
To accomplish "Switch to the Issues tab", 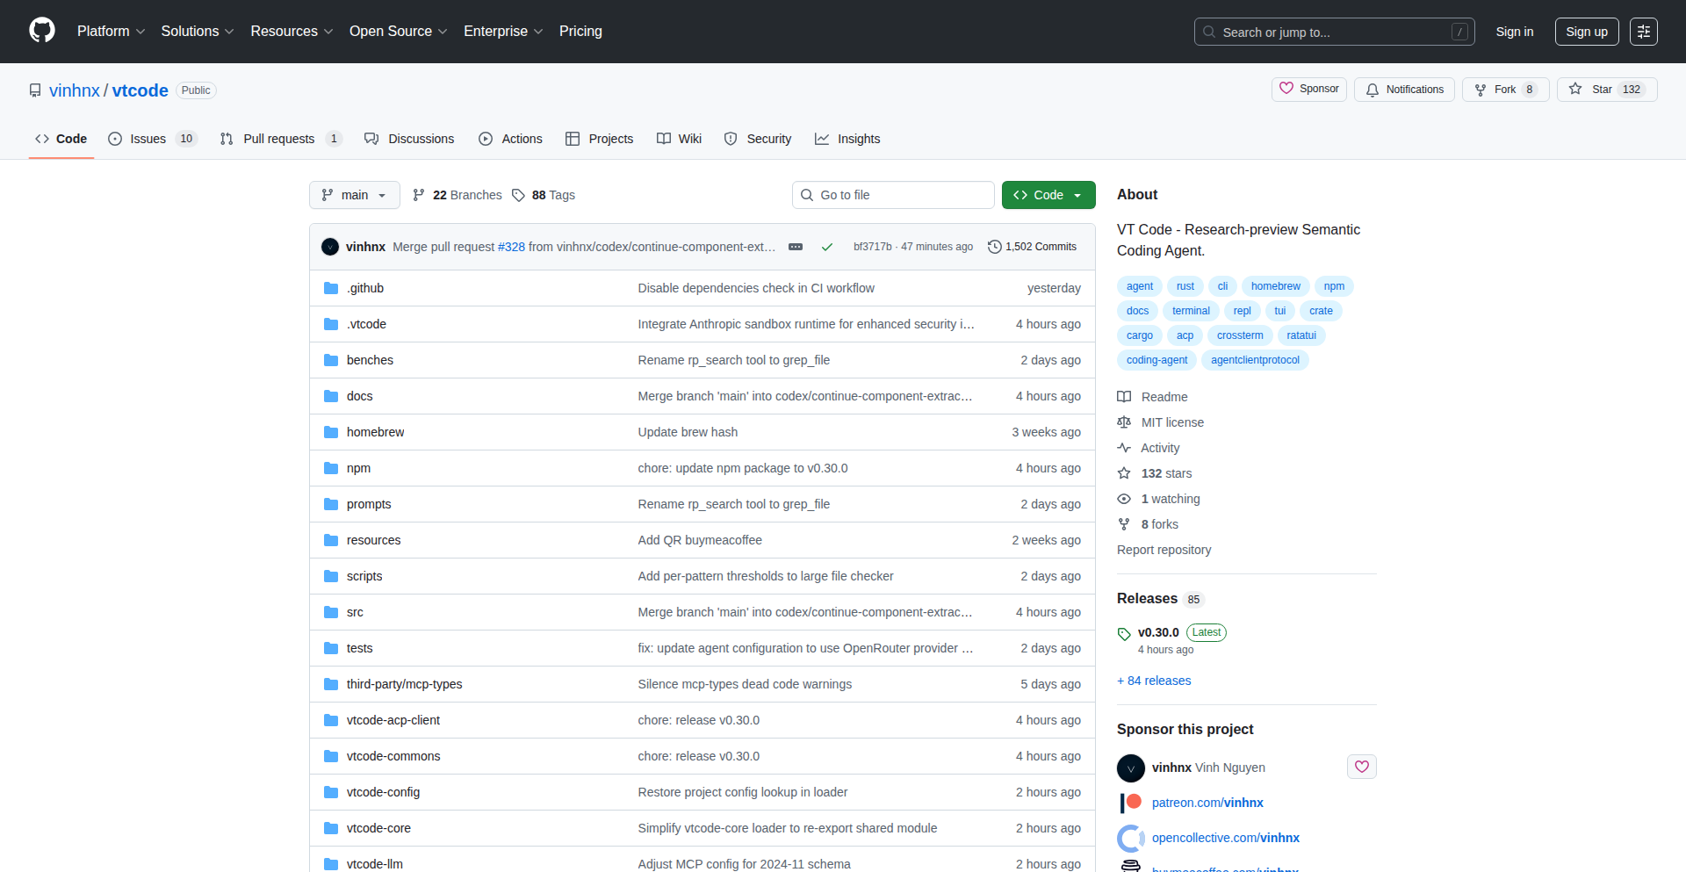I will click(x=148, y=139).
